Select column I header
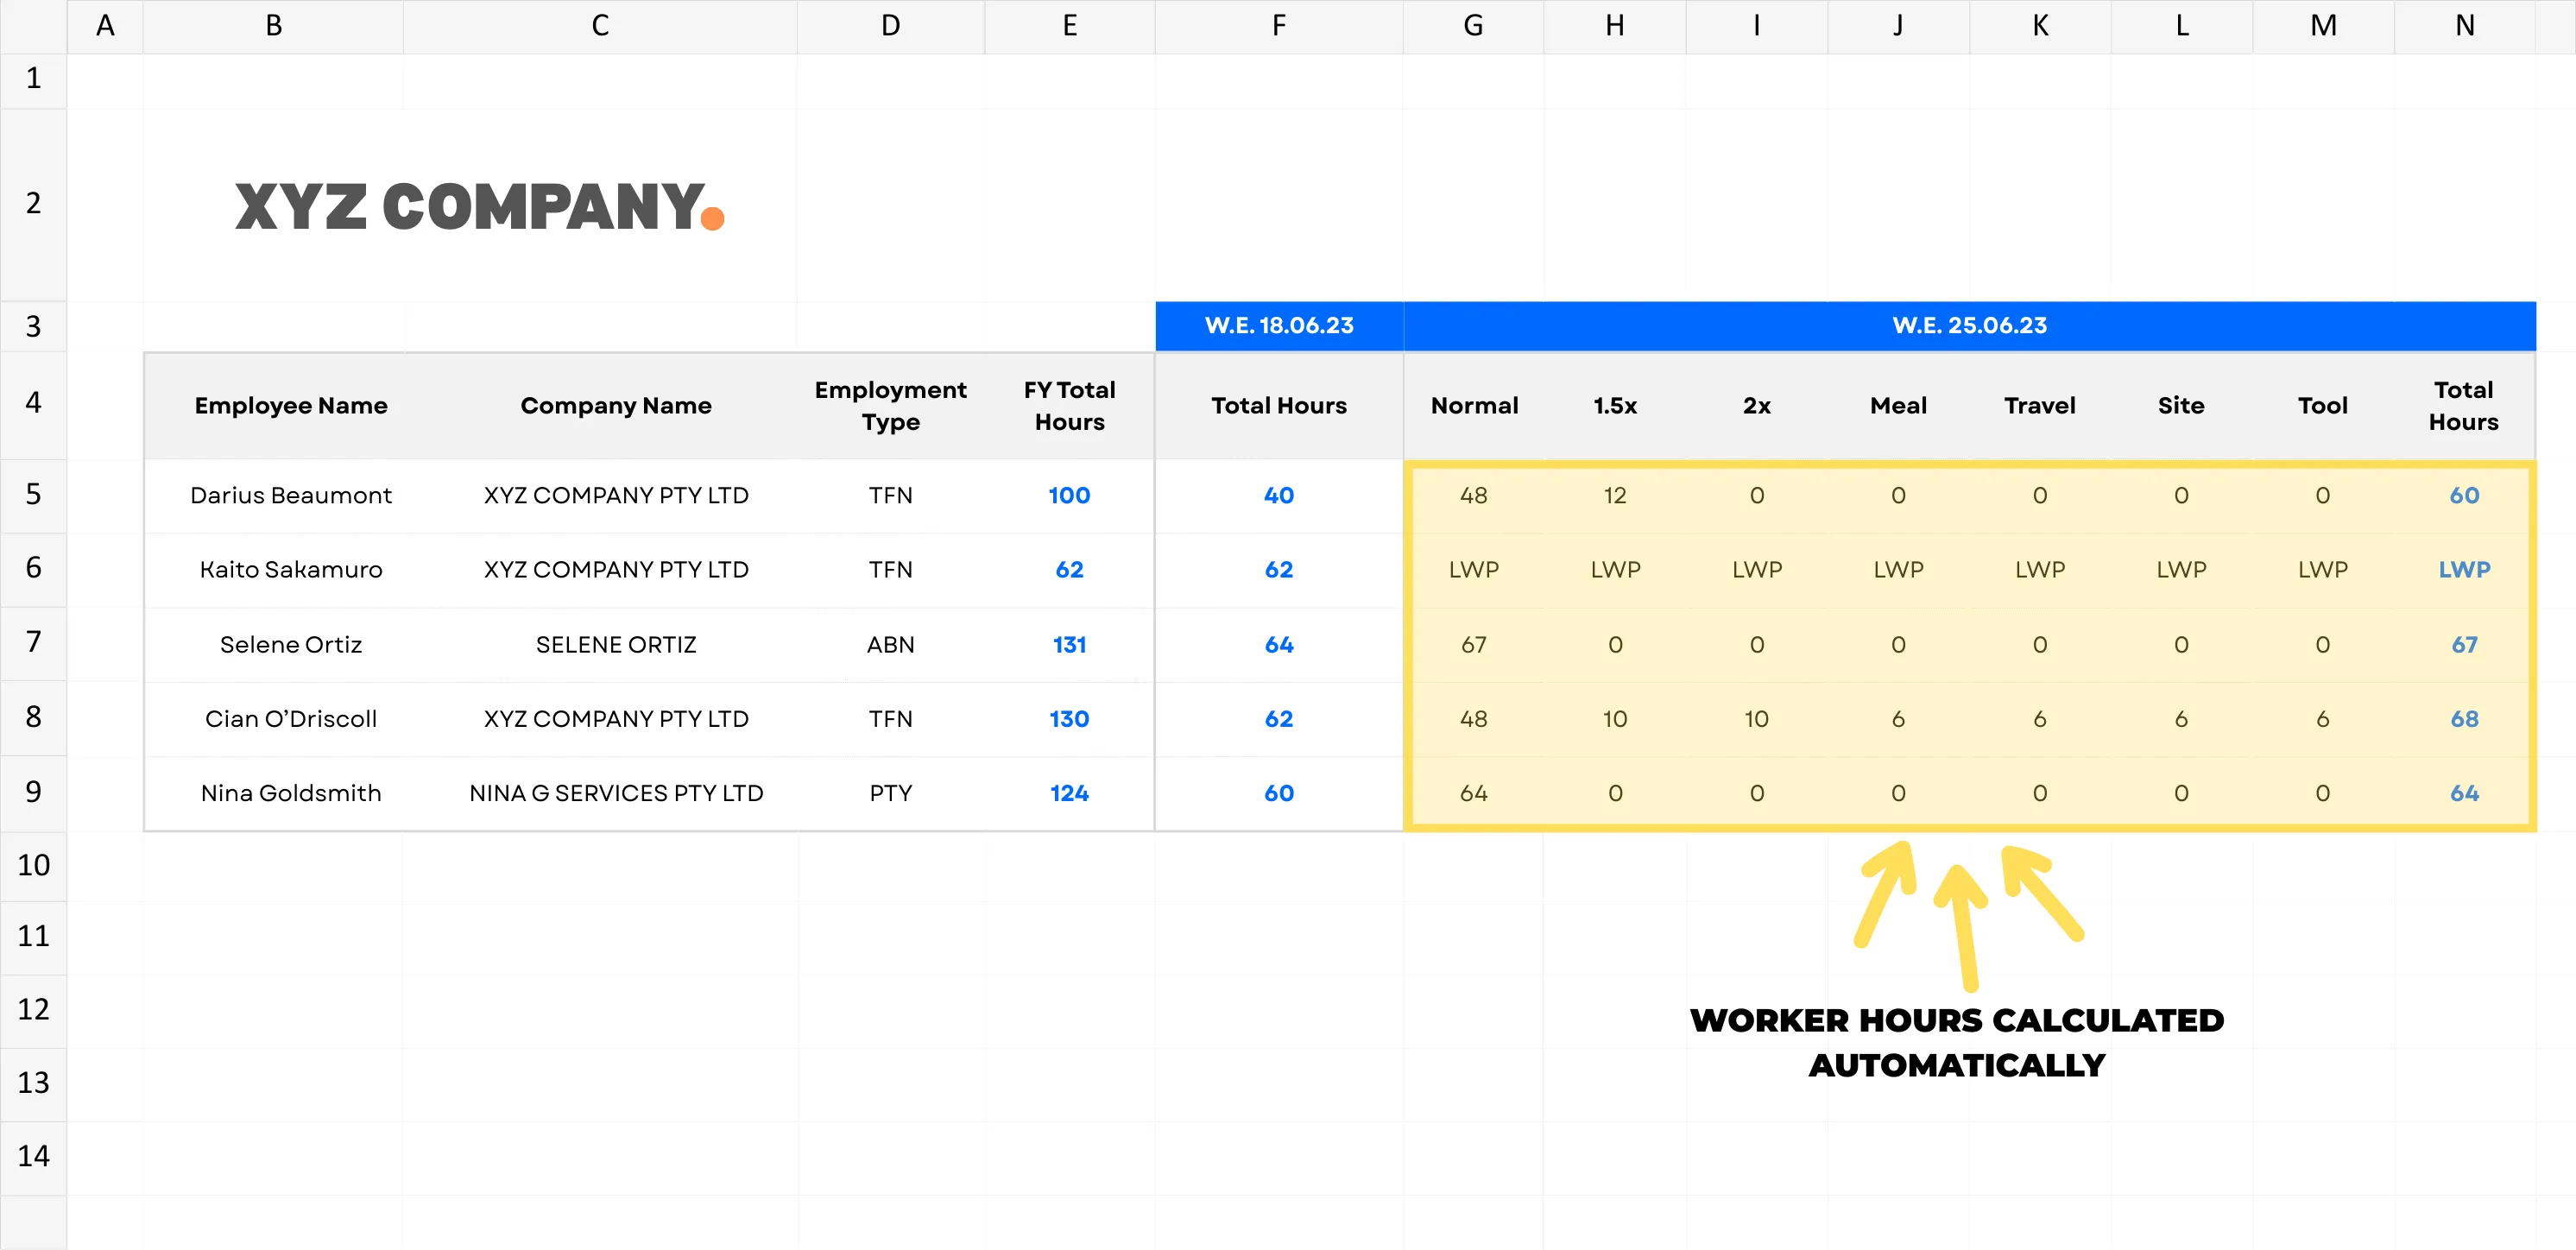Screen dimensions: 2576x1250 tap(1756, 26)
